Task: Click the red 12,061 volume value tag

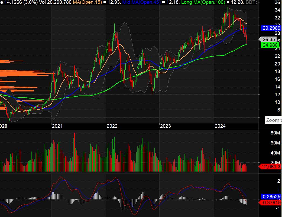Action: [x=271, y=167]
